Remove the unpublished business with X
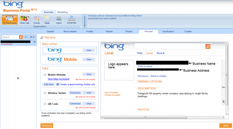 tap(35, 42)
